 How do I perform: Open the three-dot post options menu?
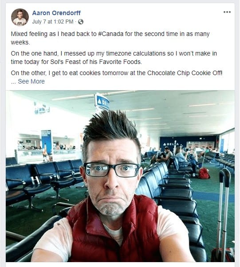(x=227, y=12)
